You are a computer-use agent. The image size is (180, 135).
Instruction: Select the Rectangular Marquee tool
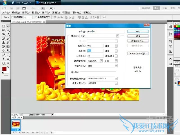[x=4, y=26]
